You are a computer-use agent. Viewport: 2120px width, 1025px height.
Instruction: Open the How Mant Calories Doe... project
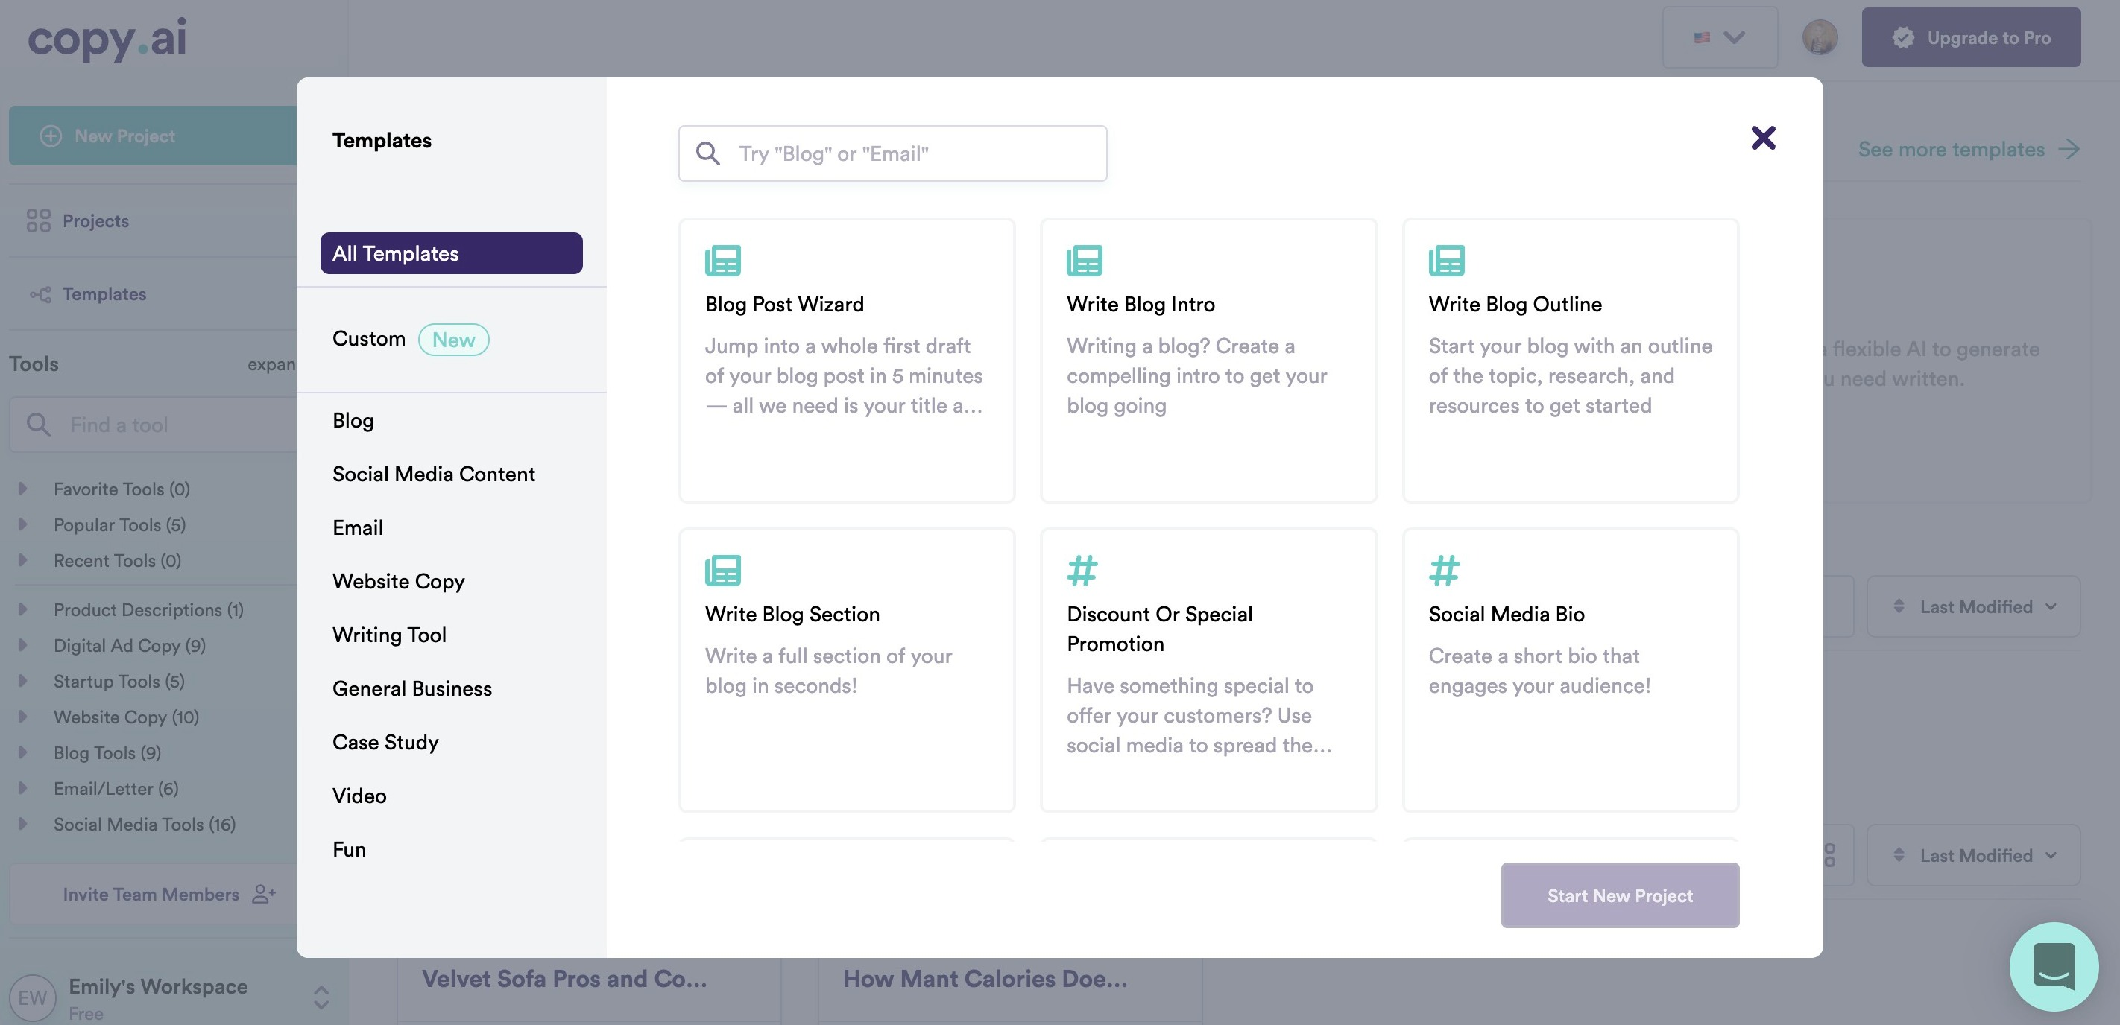tap(985, 979)
